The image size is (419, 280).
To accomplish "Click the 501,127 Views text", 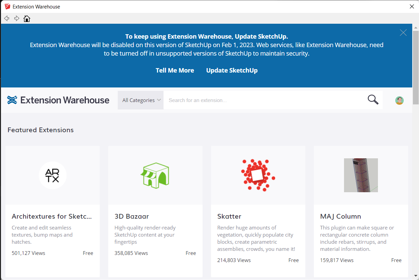I will click(28, 253).
